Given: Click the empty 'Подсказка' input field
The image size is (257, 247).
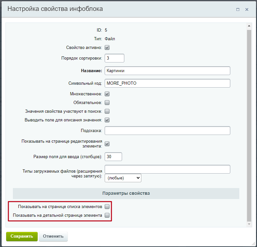Looking at the screenshot, I should 167,131.
